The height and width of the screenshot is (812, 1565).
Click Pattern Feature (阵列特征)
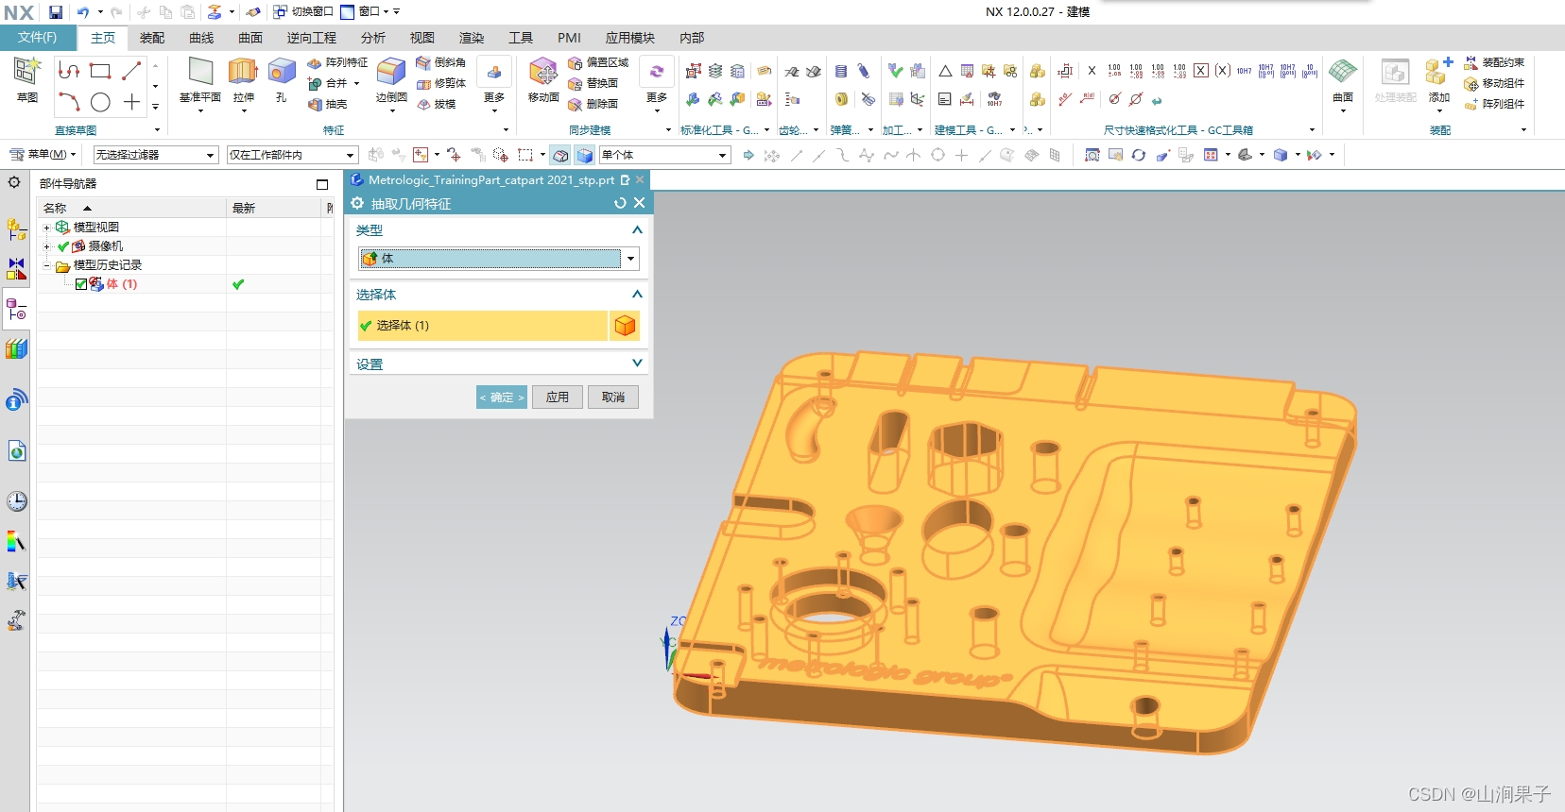point(337,62)
